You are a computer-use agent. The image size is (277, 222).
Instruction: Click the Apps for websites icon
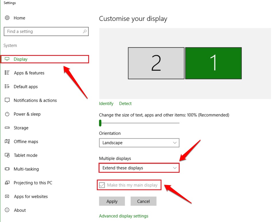[7, 196]
